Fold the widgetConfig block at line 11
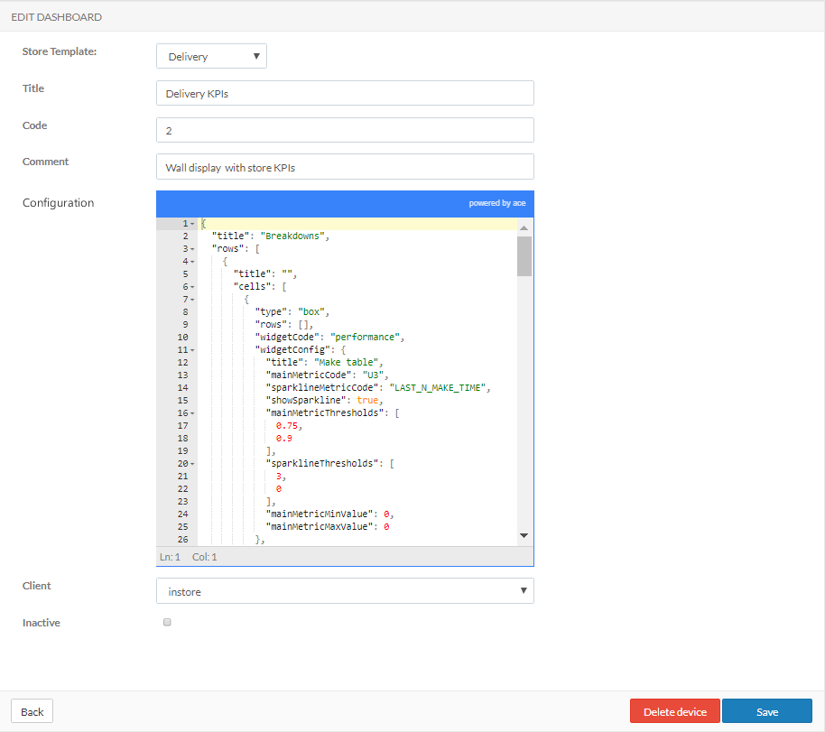825x732 pixels. [192, 350]
